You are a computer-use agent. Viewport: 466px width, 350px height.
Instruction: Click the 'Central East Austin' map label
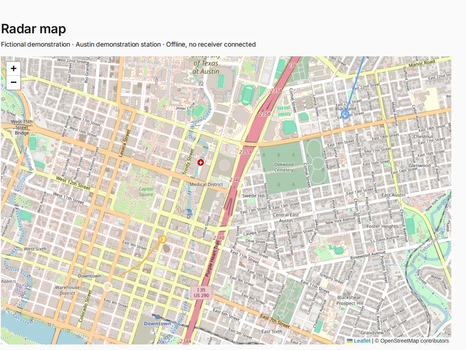coord(286,218)
